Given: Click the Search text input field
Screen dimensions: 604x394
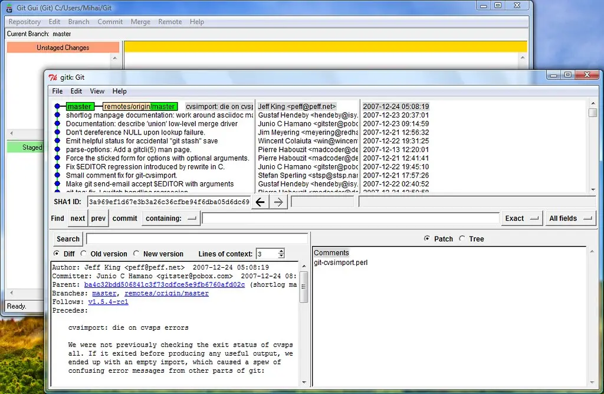Looking at the screenshot, I should [197, 239].
